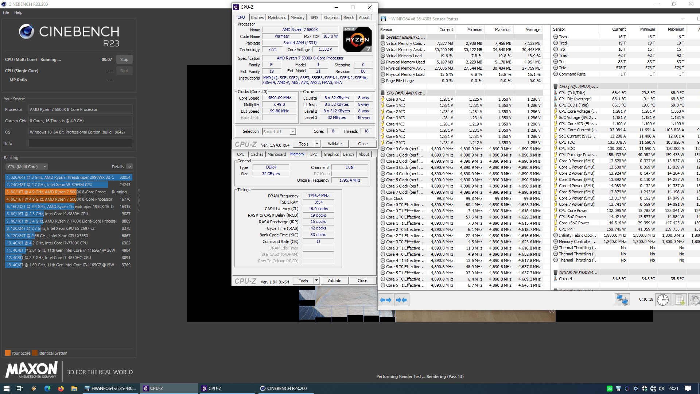700x394 pixels.
Task: Click Validate in lower CPU-Z window
Action: [x=334, y=281]
